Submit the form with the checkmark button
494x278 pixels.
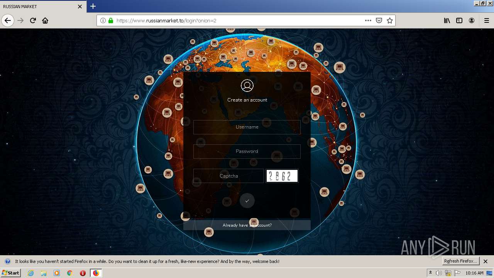[x=247, y=201]
